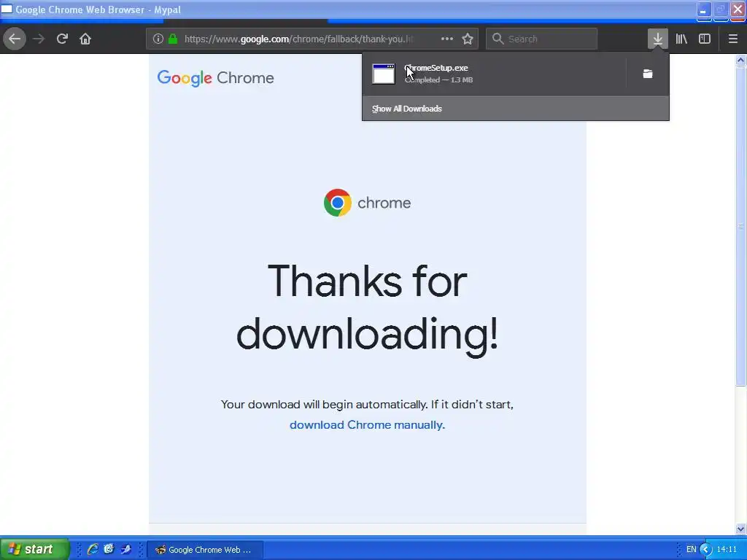Open downloaded ChromeSetup.exe file icon
The width and height of the screenshot is (747, 560).
click(384, 74)
